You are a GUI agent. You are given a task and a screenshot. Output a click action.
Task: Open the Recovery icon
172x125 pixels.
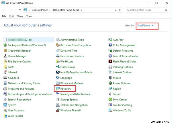click(58, 89)
